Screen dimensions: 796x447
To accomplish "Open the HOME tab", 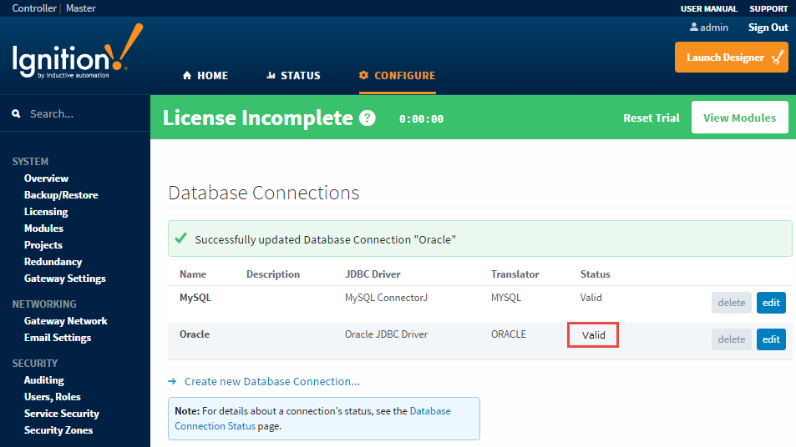I will [x=205, y=76].
